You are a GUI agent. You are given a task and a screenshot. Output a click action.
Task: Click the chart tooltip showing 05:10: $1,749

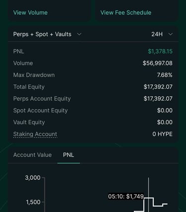pos(126,196)
